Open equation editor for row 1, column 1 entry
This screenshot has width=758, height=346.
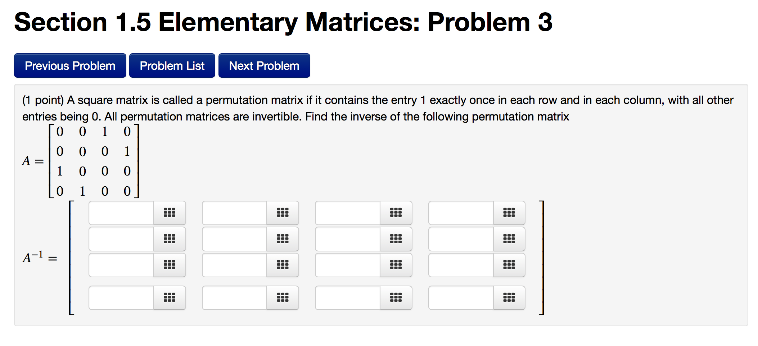170,213
